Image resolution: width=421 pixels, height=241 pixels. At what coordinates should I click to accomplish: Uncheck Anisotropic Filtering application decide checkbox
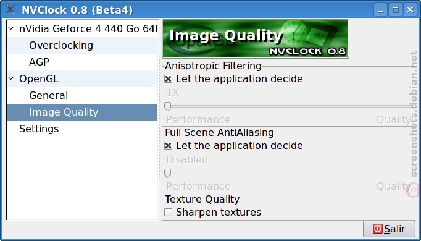point(169,78)
